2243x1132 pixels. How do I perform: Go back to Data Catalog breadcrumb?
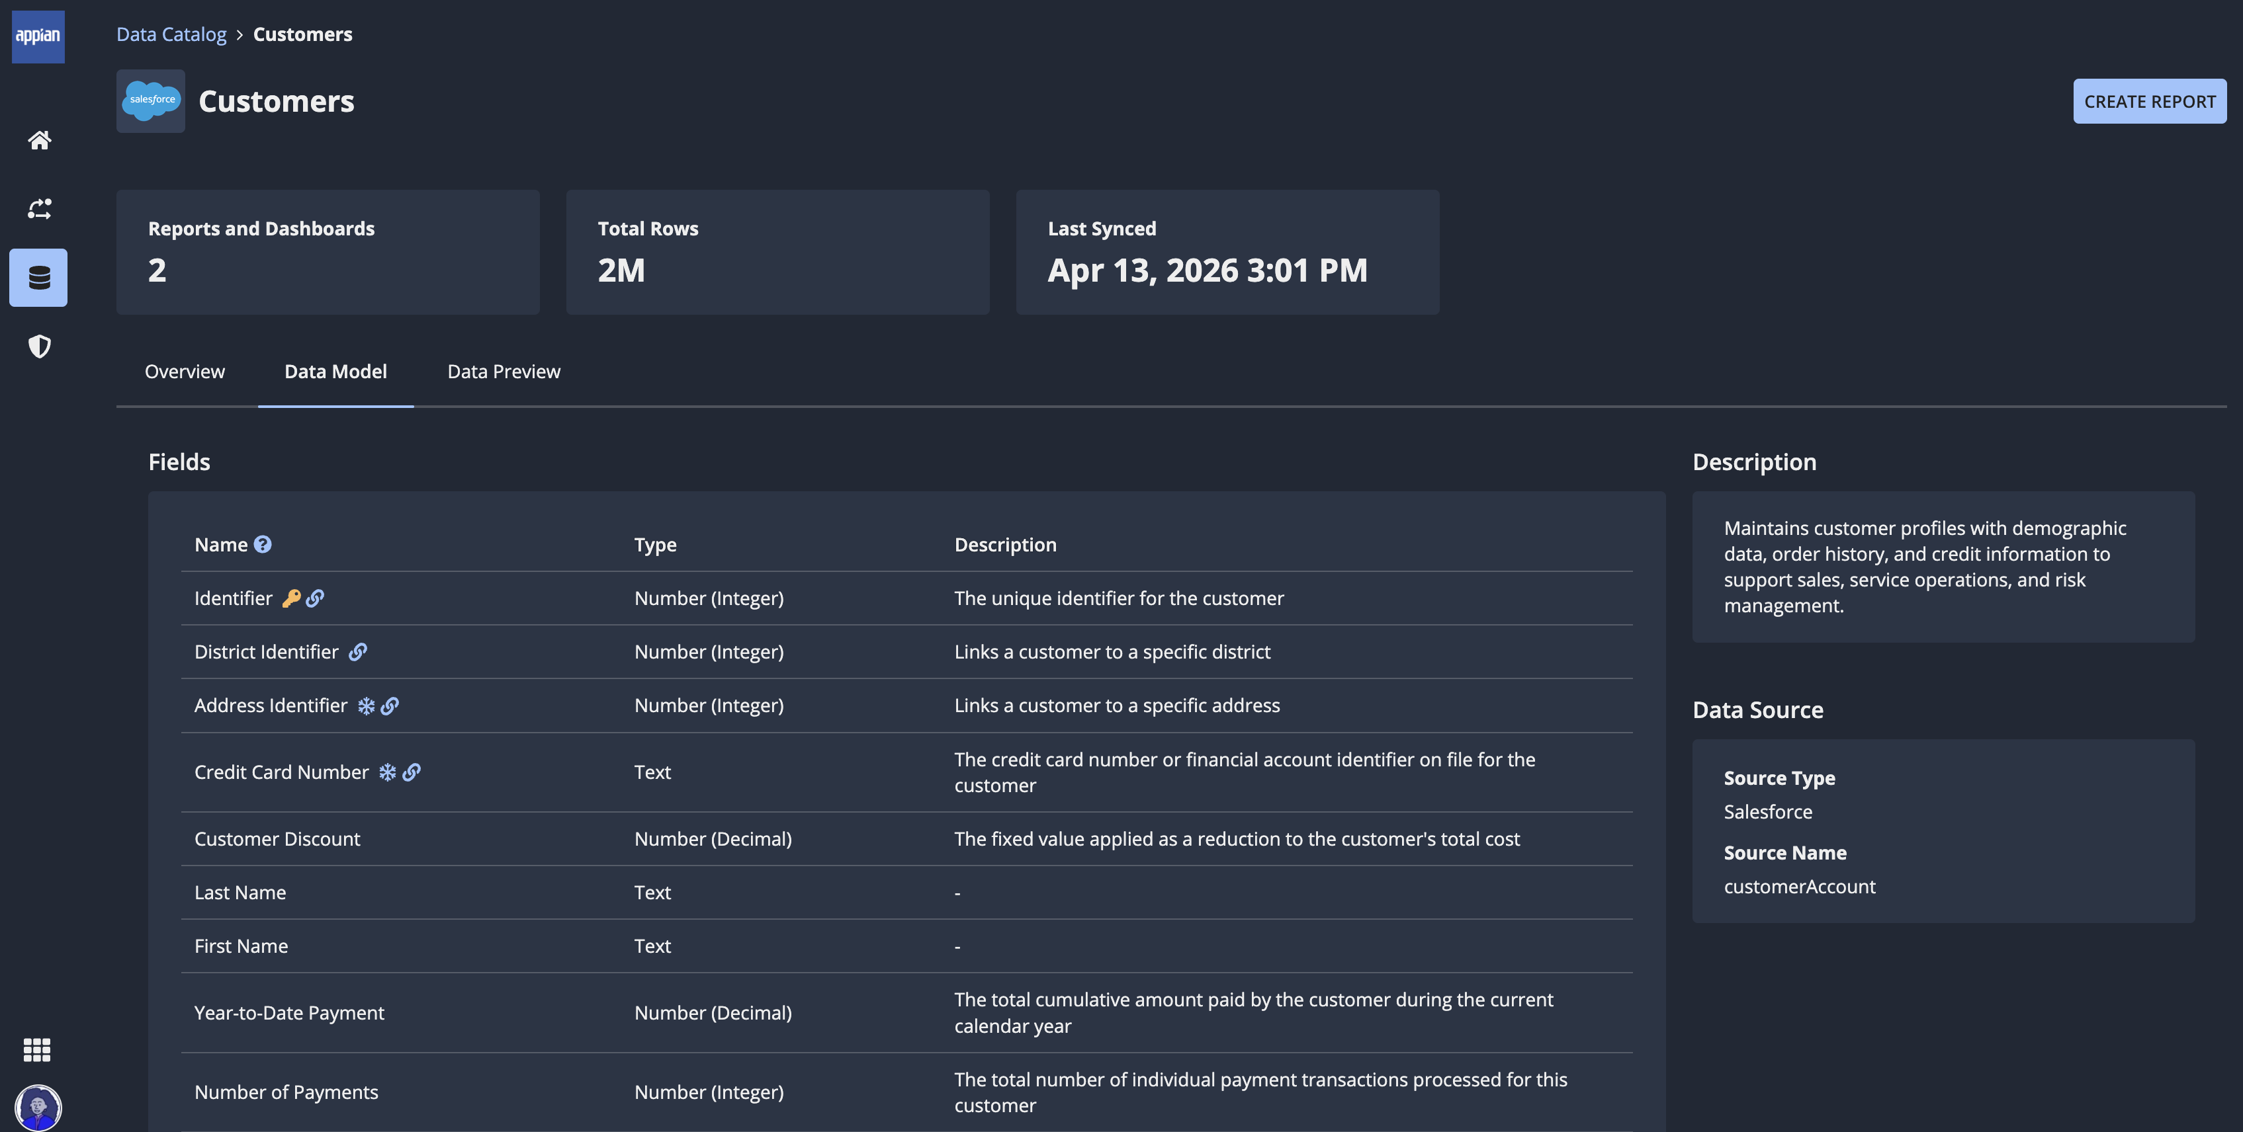coord(171,34)
